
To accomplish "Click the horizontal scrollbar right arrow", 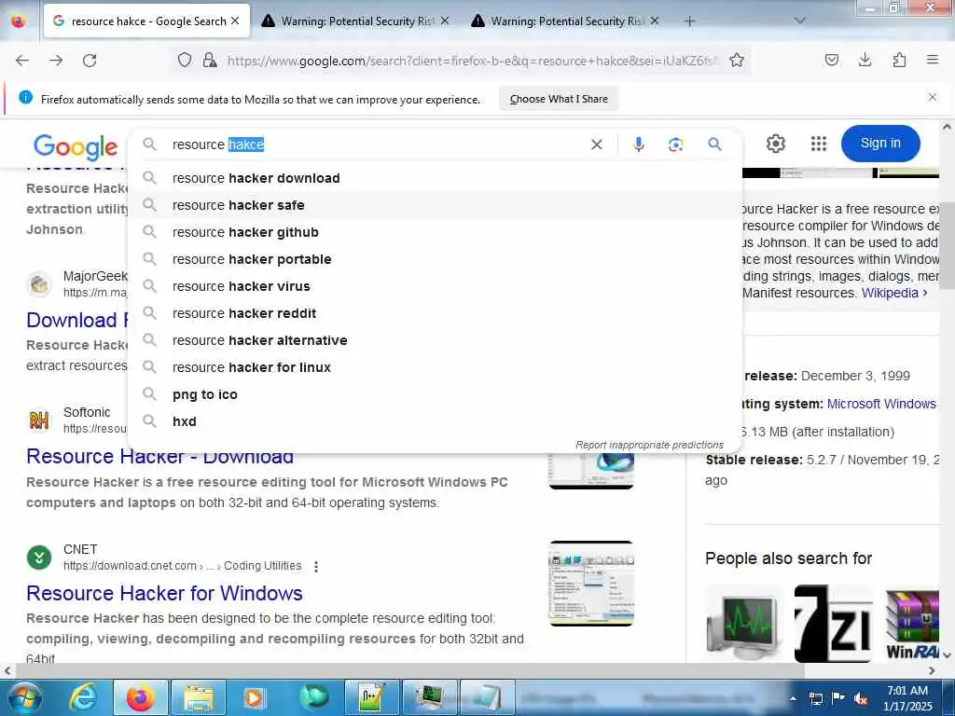I will coord(932,670).
